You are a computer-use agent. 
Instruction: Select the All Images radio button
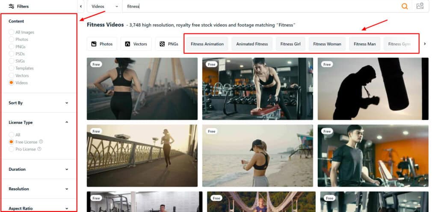[x=11, y=32]
